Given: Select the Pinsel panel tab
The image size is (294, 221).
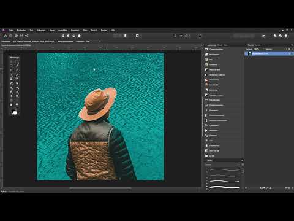Looking at the screenshot, I should (209, 161).
